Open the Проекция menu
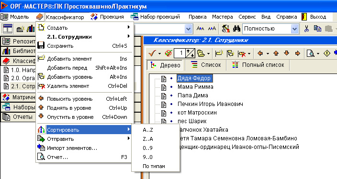Screen dimensions: 337x179 coord(107,17)
